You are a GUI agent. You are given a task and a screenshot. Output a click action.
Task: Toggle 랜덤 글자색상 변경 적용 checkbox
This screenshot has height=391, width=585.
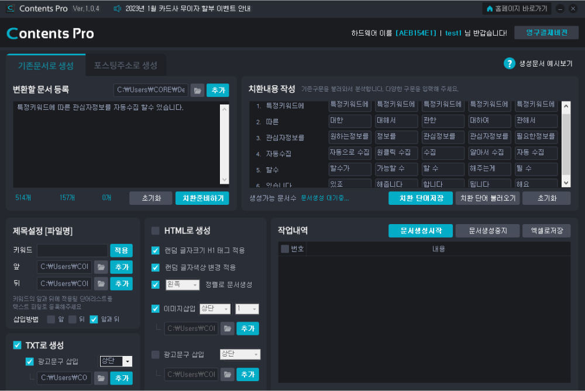(156, 267)
